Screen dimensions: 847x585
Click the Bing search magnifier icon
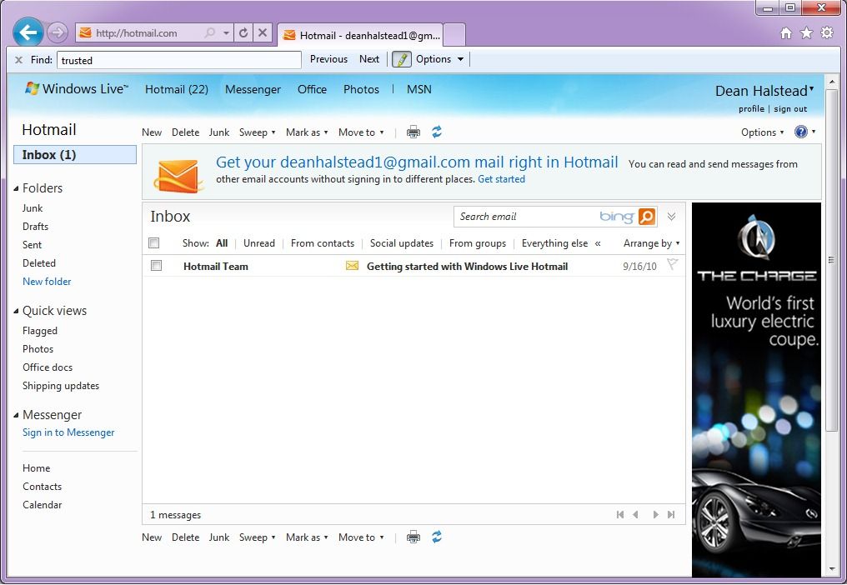647,216
